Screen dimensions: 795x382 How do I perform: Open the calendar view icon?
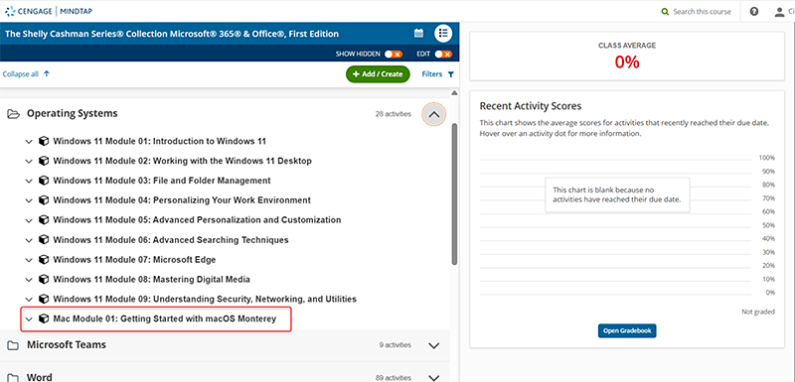tap(418, 34)
